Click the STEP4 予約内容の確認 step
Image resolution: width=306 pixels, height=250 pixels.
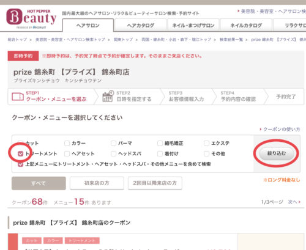pos(238,97)
